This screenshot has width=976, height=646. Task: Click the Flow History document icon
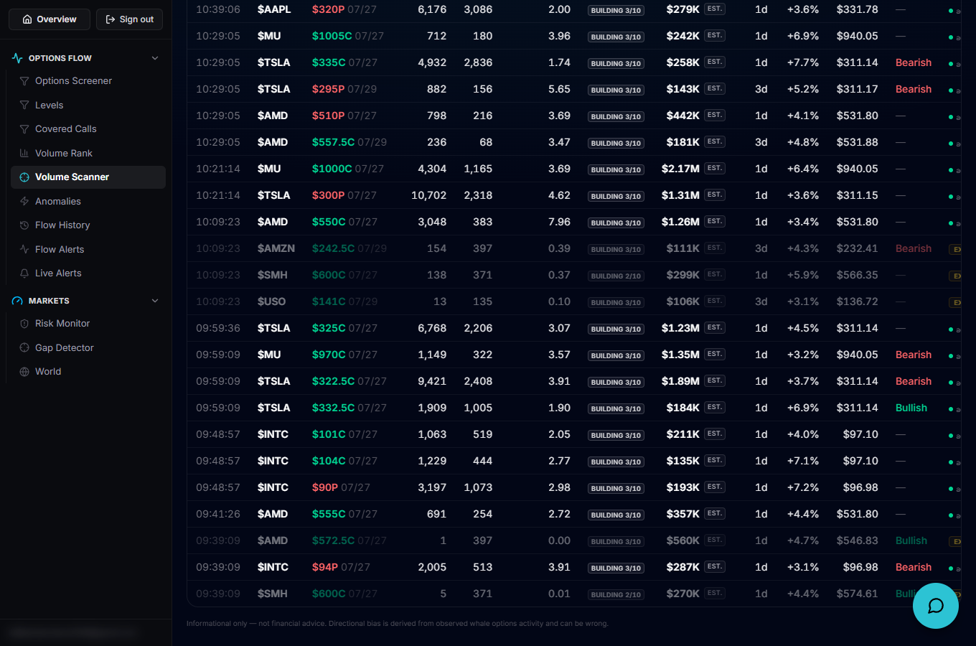(x=24, y=225)
